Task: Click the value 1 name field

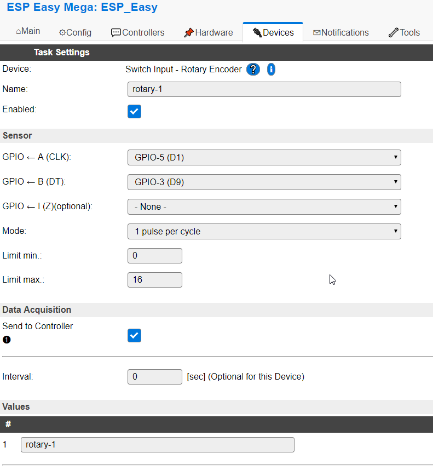Action: 158,445
